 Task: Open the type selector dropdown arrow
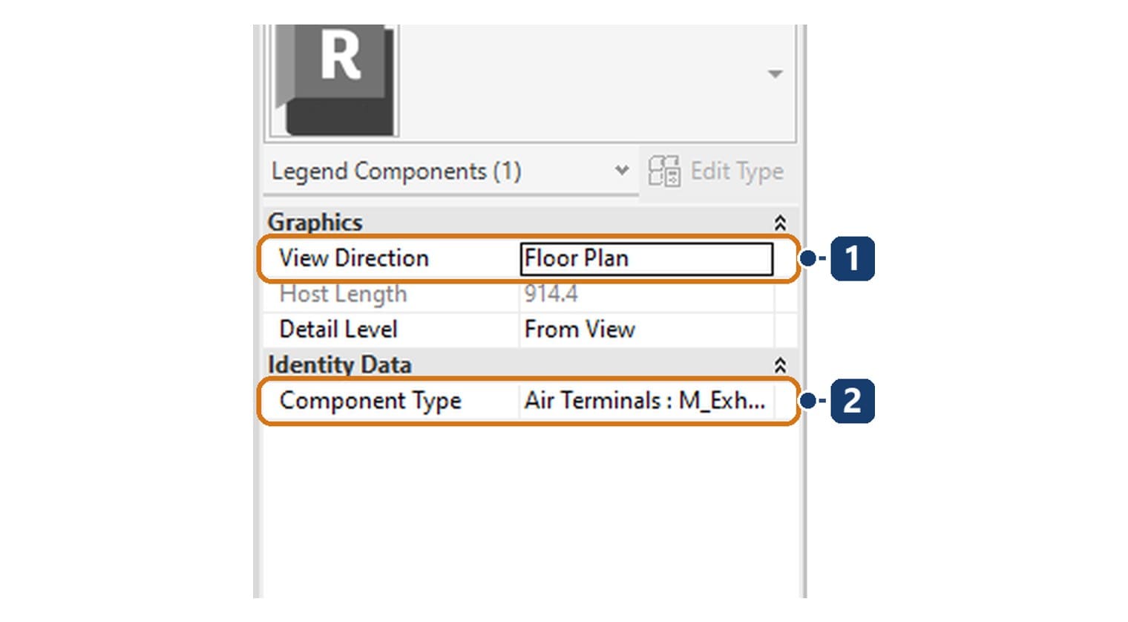click(775, 73)
